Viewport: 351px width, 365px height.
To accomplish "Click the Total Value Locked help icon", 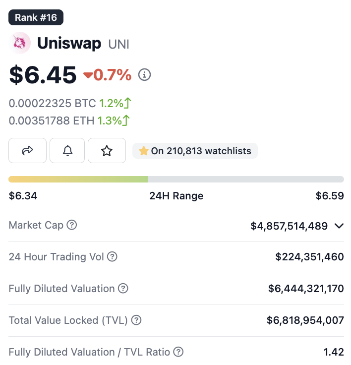I will tap(136, 320).
